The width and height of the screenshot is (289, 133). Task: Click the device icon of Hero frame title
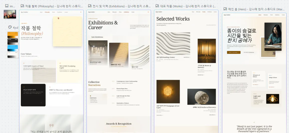click(225, 9)
